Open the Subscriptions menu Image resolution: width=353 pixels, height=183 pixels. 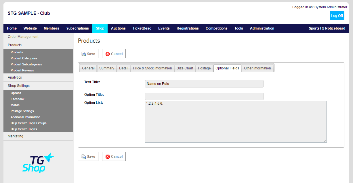click(x=78, y=28)
